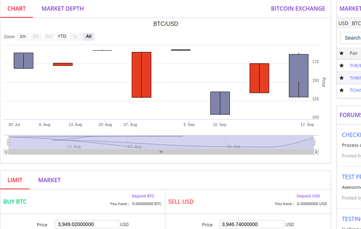
Task: Favorite the THE/ pair with star
Action: tap(342, 65)
